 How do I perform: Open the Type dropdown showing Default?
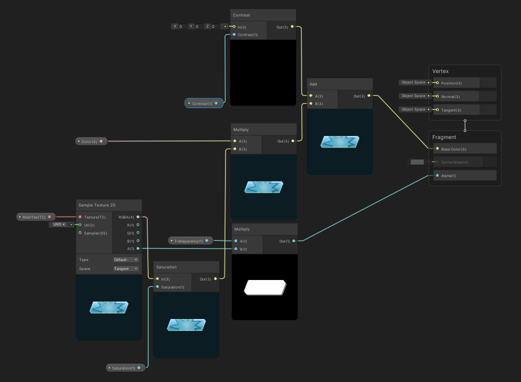[x=125, y=259]
